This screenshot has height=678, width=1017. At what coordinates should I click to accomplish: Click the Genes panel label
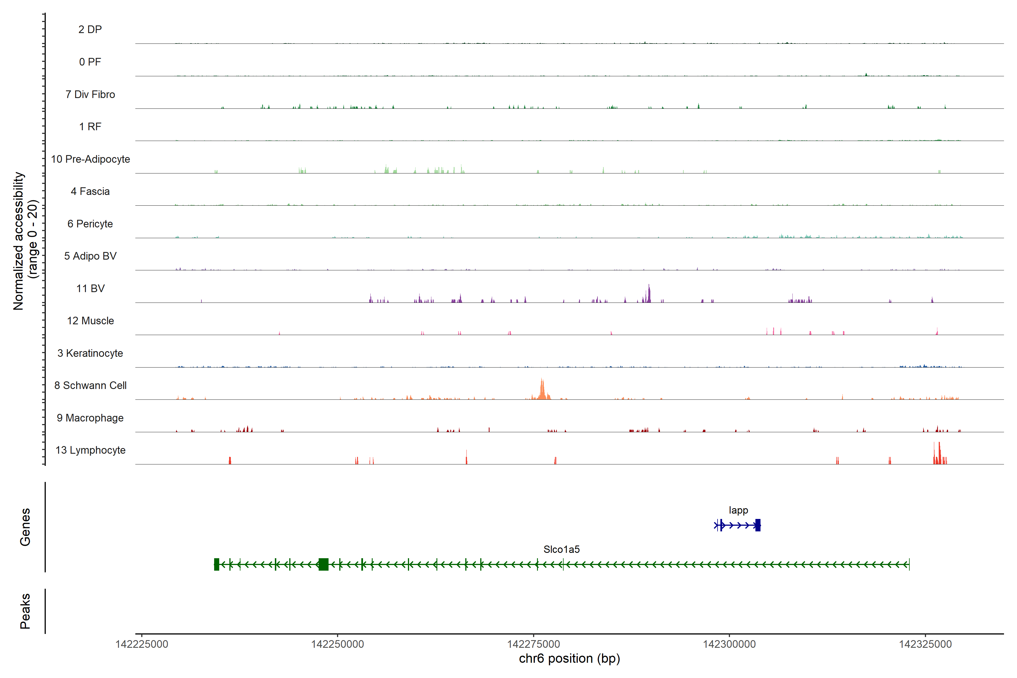[x=25, y=527]
